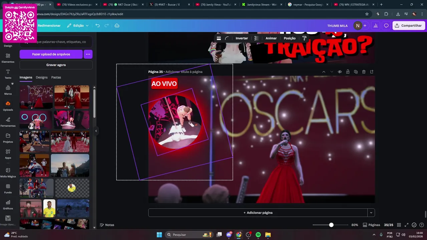Click + Adicionar página button
Screen dimensions: 427x240
click(258, 213)
